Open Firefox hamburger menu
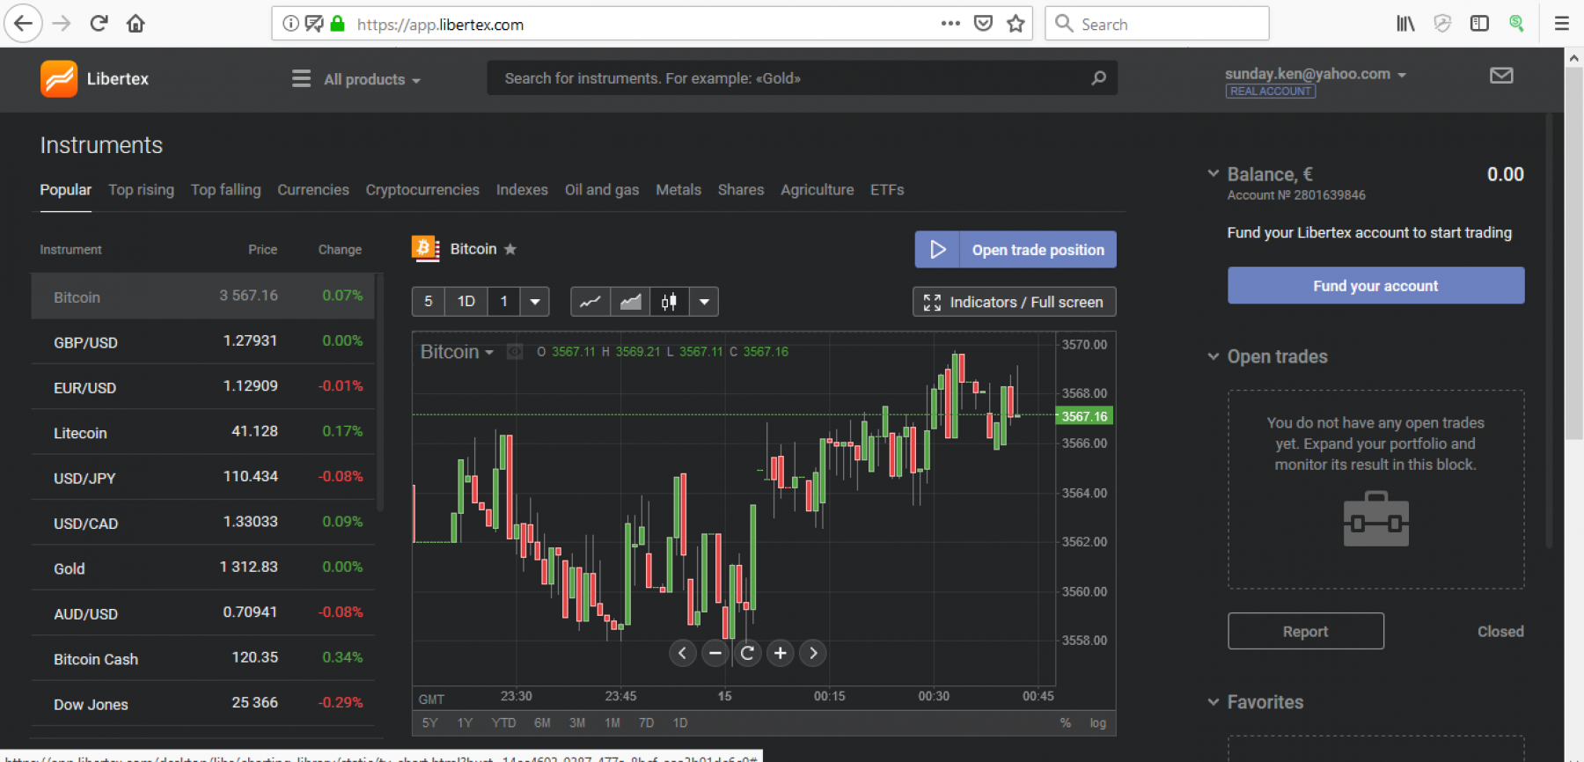1584x762 pixels. tap(1562, 24)
